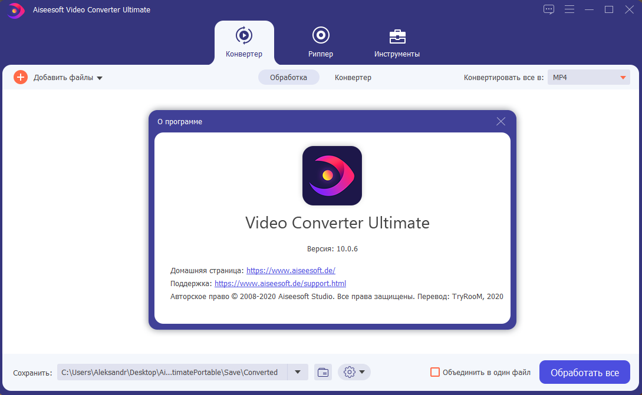Expand the save path dropdown arrow
Screen dimensions: 642x395
pos(298,372)
